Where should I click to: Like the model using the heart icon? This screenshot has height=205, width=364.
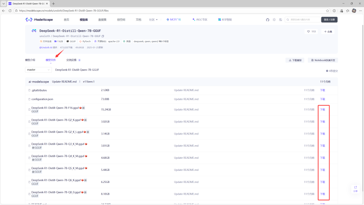point(308,32)
